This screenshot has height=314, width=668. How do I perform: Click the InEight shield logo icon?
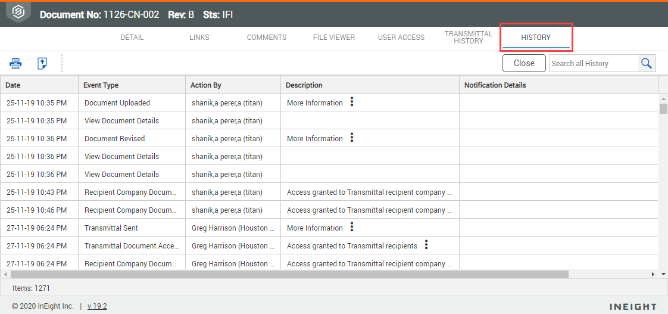[18, 12]
